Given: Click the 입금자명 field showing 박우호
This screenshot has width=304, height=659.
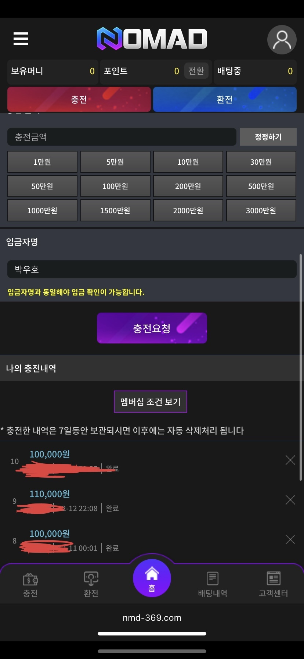Looking at the screenshot, I should click(x=152, y=269).
